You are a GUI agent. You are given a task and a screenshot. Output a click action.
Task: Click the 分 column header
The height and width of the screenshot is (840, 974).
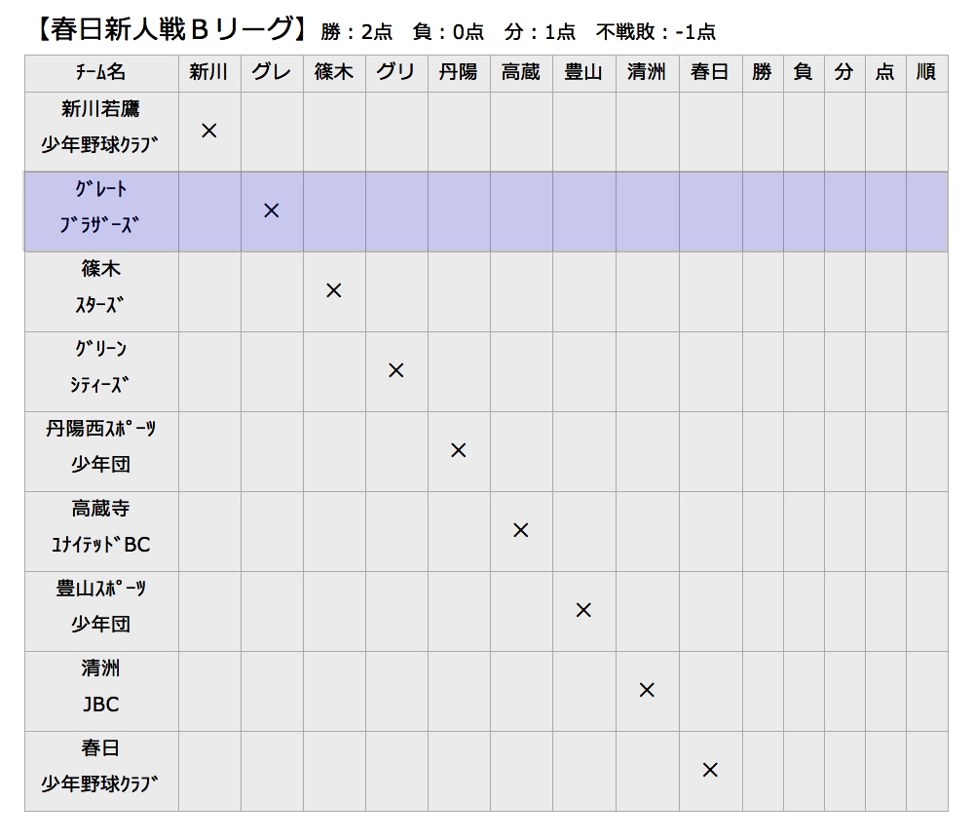(844, 73)
